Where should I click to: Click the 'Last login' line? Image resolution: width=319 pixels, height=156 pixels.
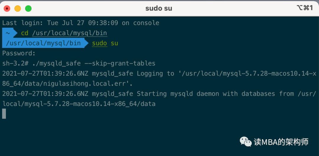tap(81, 23)
